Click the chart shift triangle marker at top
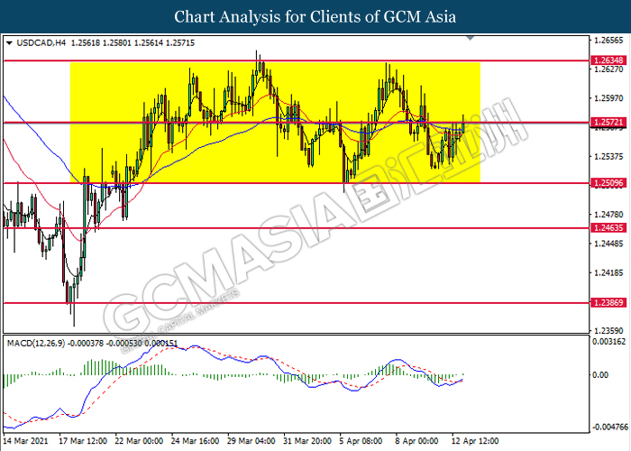This screenshot has height=451, width=631. tap(470, 38)
